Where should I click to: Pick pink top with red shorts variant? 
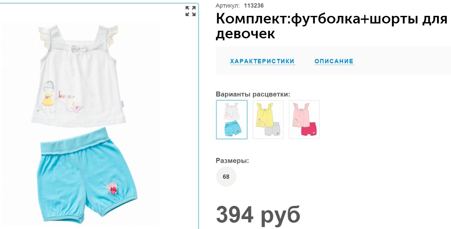pos(304,120)
